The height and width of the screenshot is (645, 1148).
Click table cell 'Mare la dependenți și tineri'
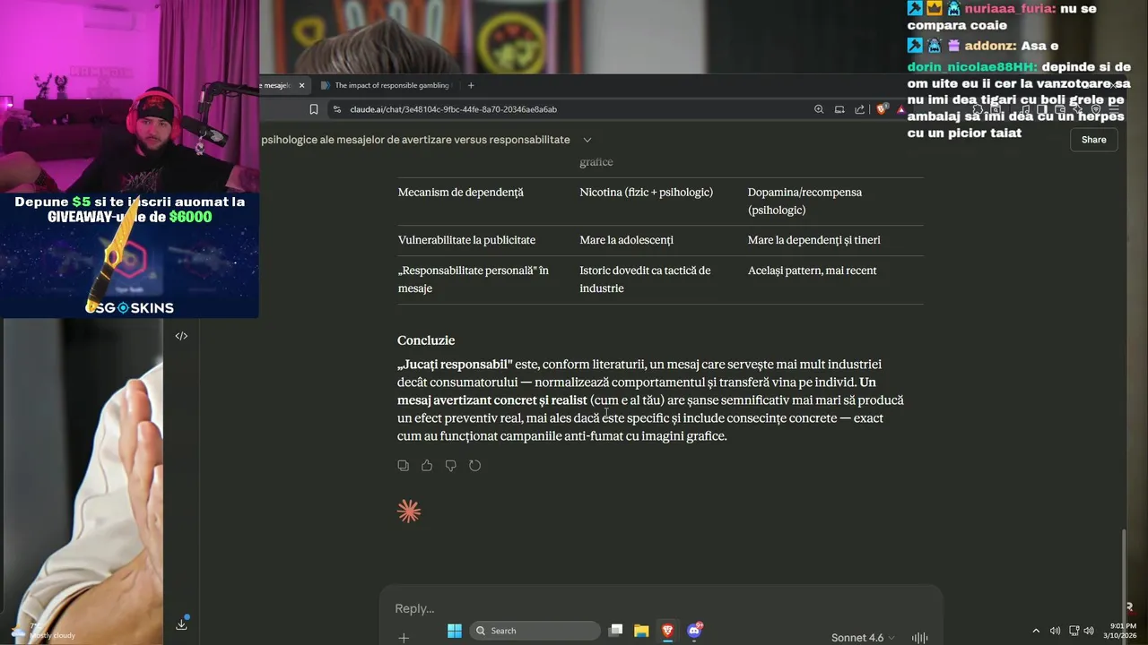point(813,240)
